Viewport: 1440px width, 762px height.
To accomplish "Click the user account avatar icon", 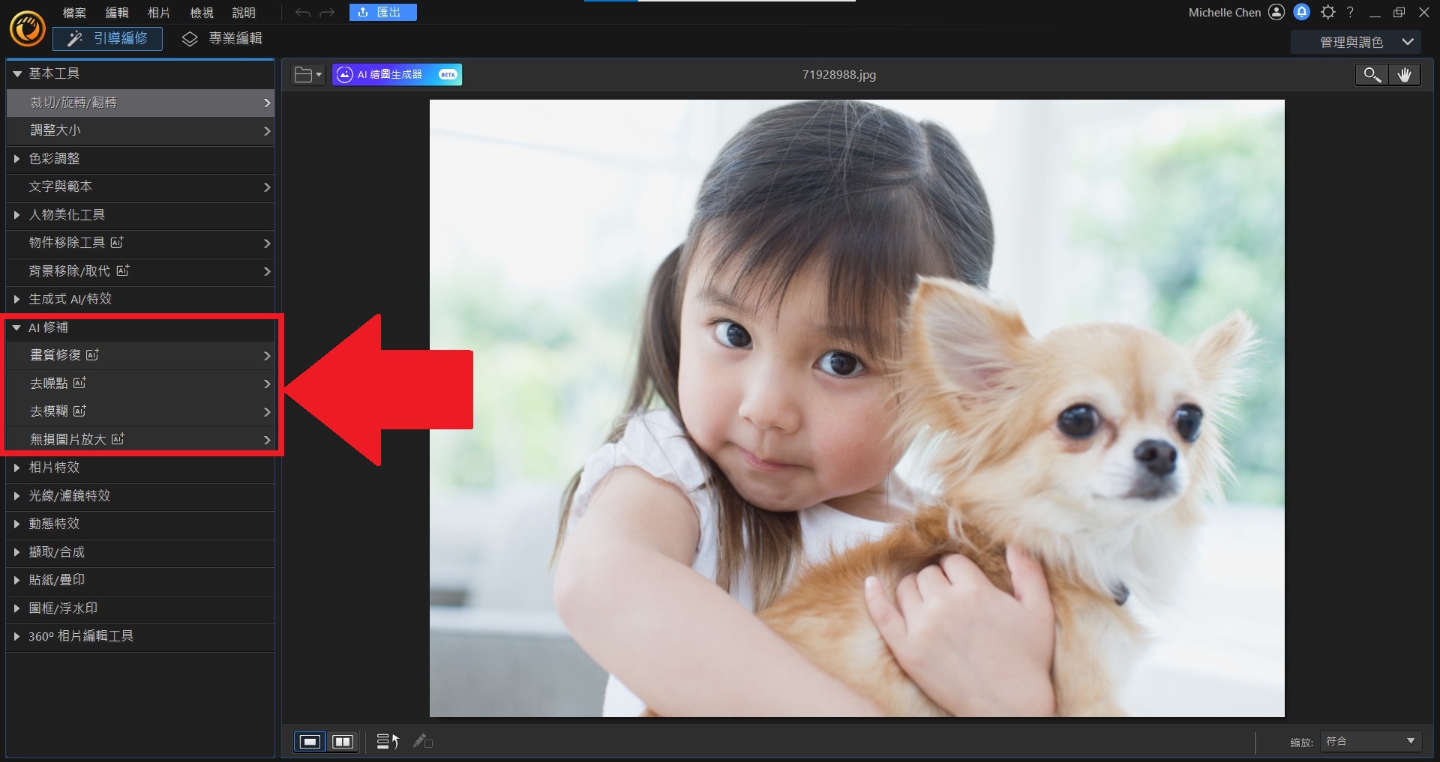I will pos(1276,12).
